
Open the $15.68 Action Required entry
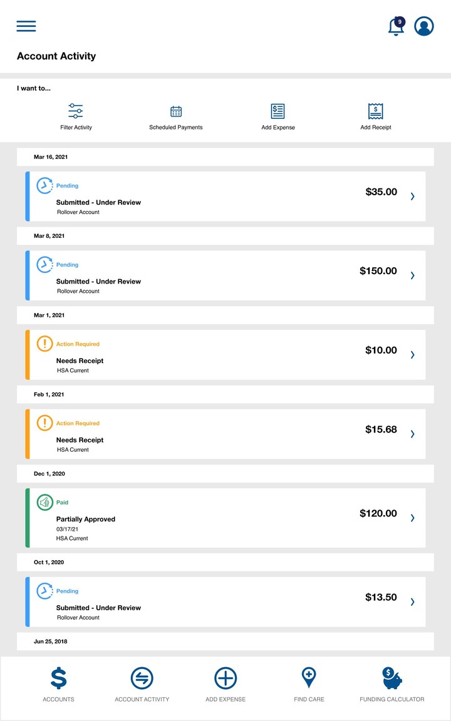[x=412, y=434]
